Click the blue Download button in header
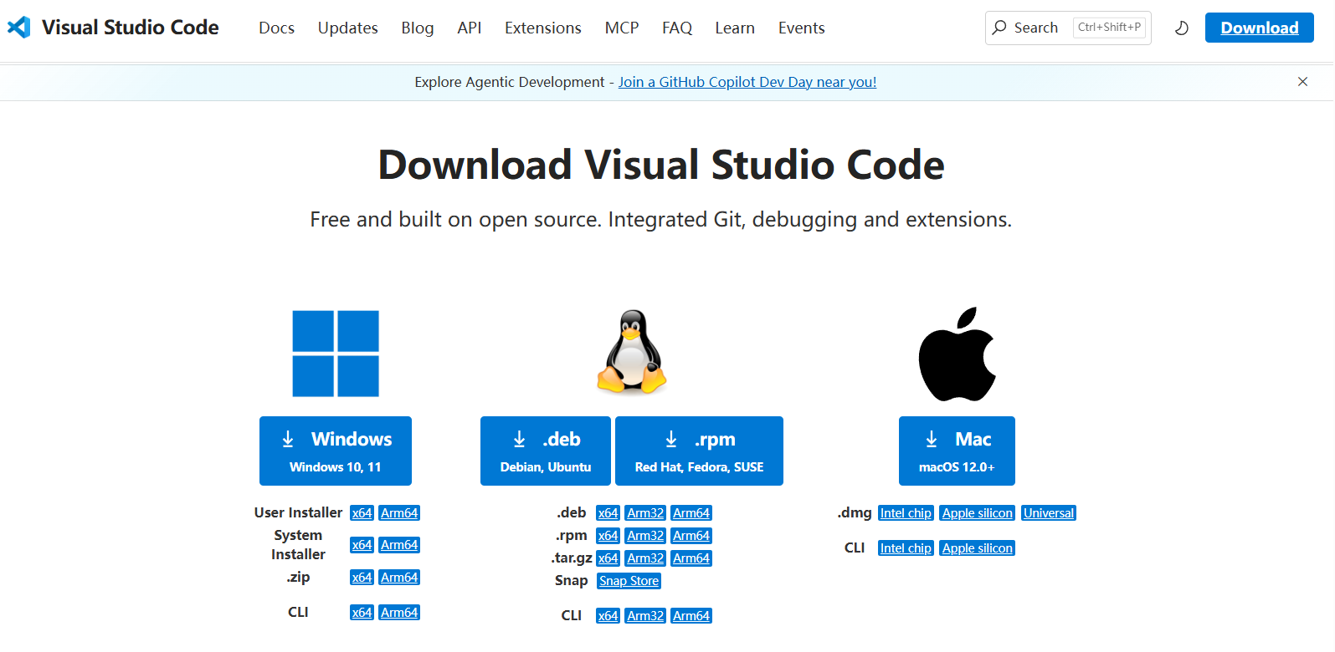This screenshot has width=1335, height=652. (x=1259, y=28)
